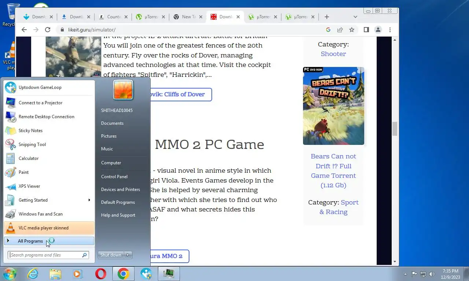
Task: Open Computer from Start menu
Action: point(111,163)
